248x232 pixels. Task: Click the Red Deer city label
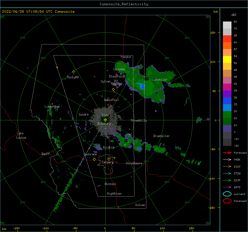pyautogui.click(x=117, y=84)
